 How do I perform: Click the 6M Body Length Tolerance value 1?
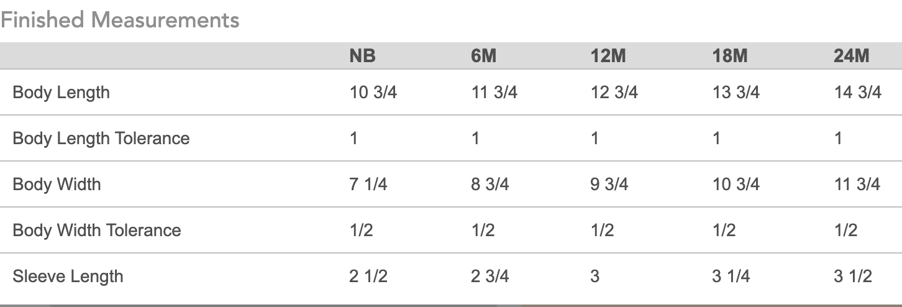click(475, 138)
